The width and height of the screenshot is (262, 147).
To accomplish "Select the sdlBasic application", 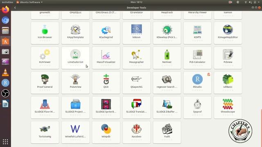I will [x=228, y=82].
